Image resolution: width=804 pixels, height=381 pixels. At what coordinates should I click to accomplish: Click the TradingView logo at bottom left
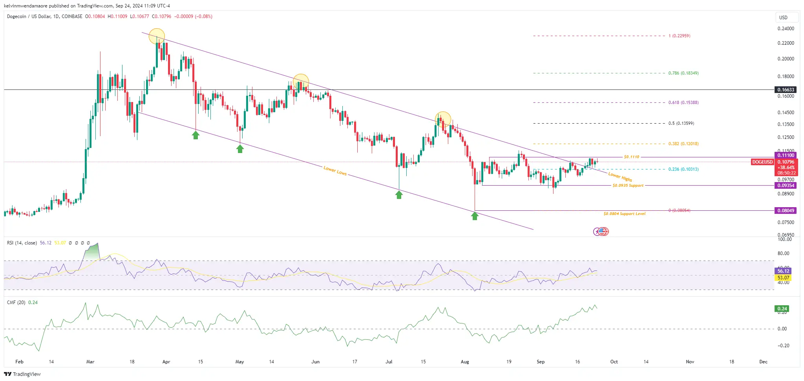pos(22,374)
